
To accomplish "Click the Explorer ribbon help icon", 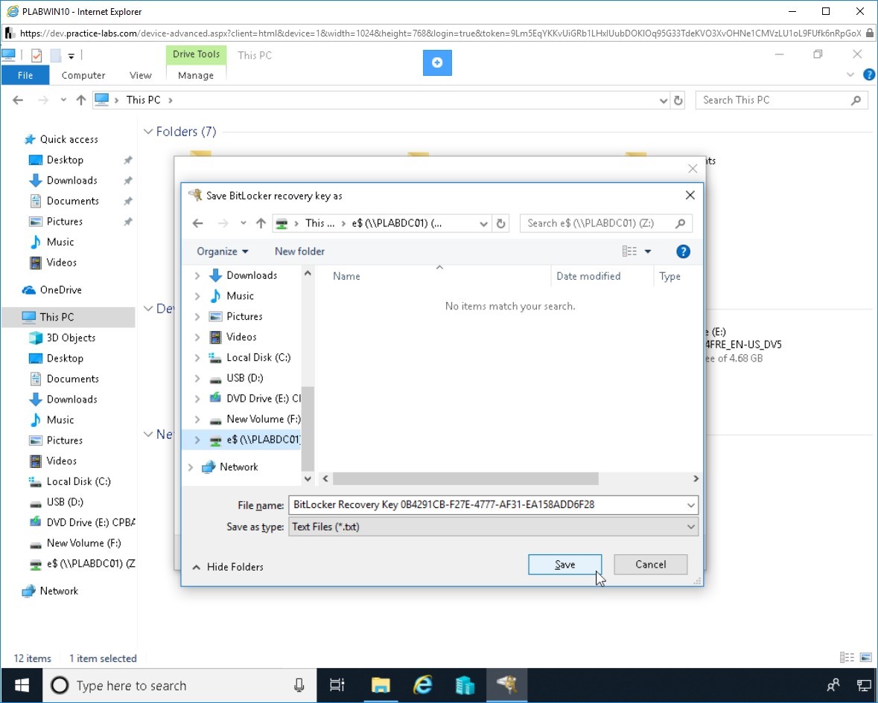I will tap(869, 74).
